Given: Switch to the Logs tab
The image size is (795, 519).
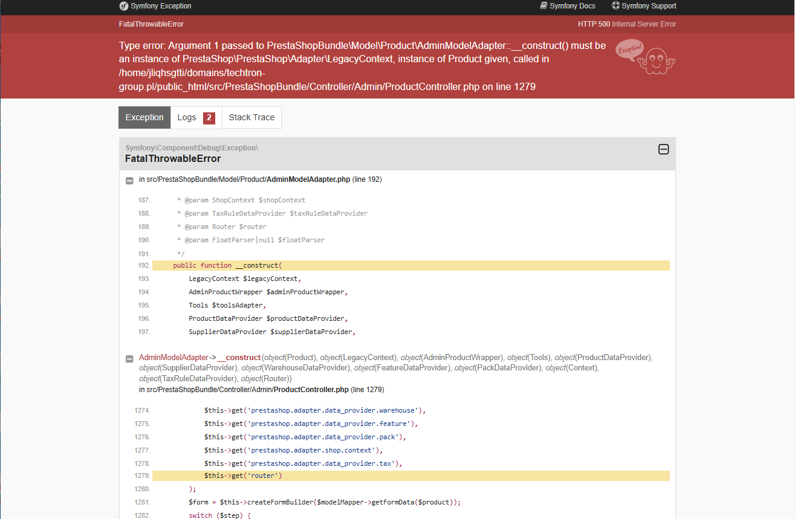Looking at the screenshot, I should 196,117.
